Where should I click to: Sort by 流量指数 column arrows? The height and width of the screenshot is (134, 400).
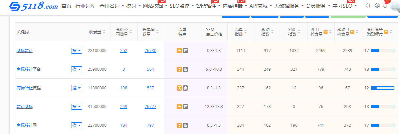point(246,32)
